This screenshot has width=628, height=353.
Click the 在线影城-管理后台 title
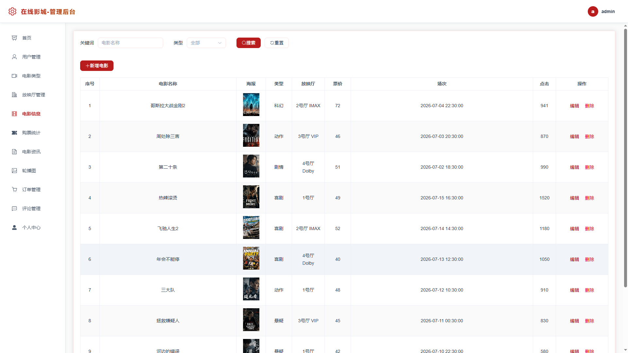pyautogui.click(x=48, y=12)
